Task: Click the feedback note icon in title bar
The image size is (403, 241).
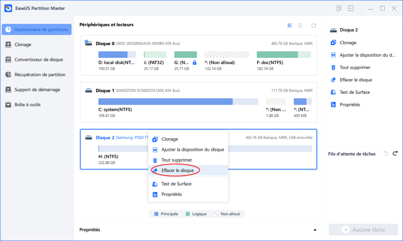Action: tap(339, 8)
